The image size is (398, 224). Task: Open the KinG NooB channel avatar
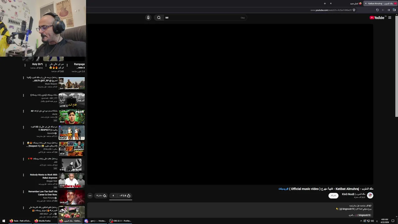[370, 195]
